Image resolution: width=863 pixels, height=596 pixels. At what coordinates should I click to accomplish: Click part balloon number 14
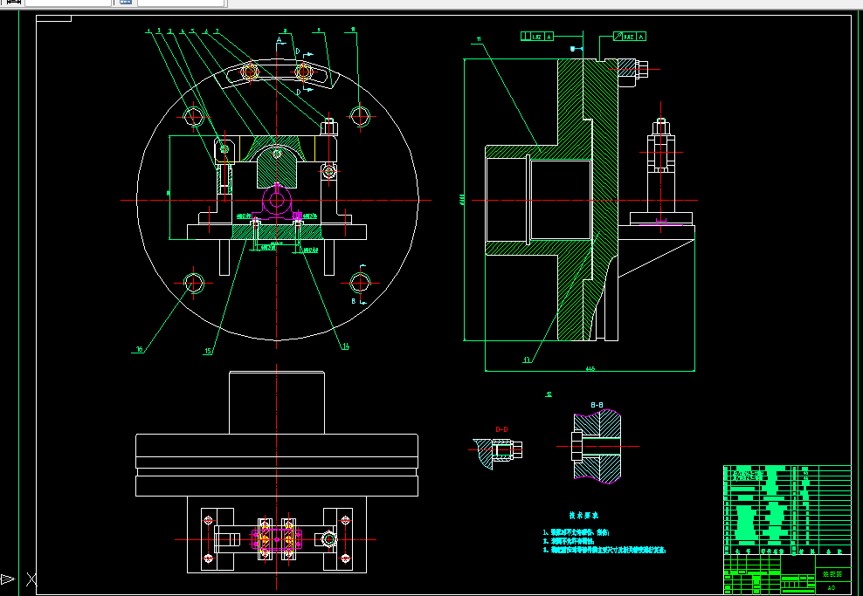[x=345, y=346]
